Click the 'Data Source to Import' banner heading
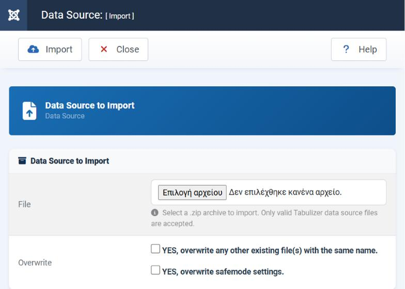405x289 pixels. 90,105
